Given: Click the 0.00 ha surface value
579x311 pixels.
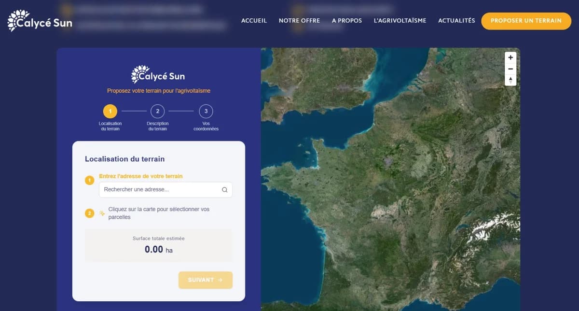Looking at the screenshot, I should click(x=158, y=250).
